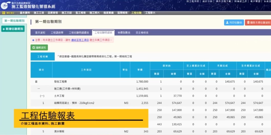
Task: Open the 自主檢核表 tab
Action: [142, 33]
